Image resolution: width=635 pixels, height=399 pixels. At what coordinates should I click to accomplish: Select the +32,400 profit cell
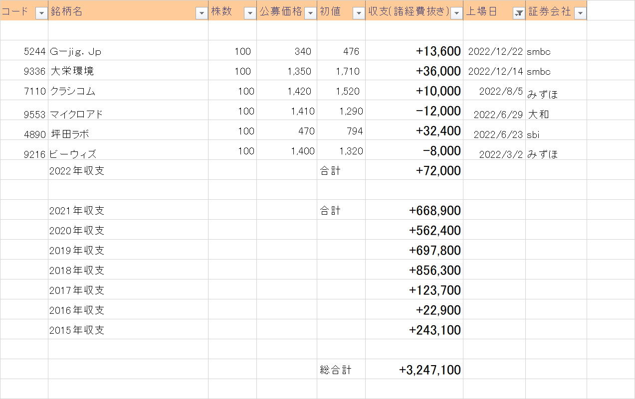[414, 130]
